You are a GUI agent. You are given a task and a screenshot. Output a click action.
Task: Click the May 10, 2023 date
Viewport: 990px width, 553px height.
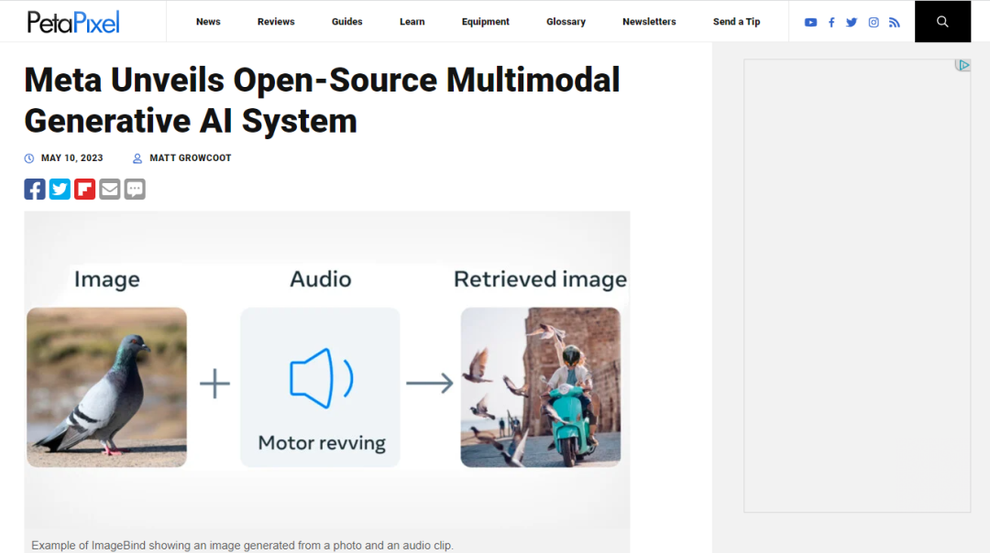[72, 158]
